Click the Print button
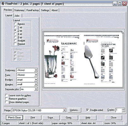The height and width of the screenshot is (126, 128). point(33,117)
